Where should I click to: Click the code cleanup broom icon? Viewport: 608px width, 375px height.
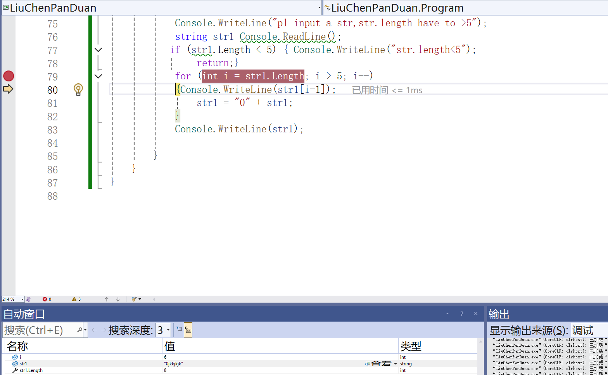coord(134,299)
